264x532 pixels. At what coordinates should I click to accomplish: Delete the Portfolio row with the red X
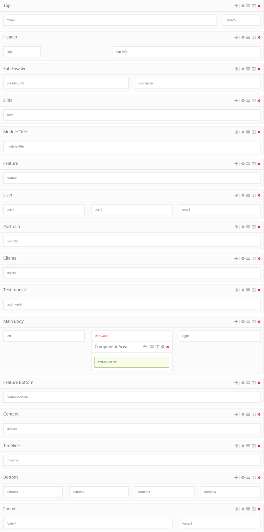[259, 227]
